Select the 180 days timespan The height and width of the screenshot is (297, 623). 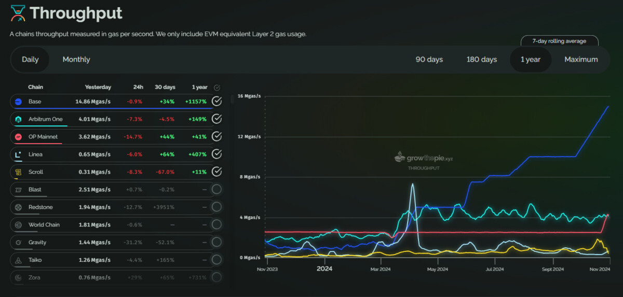tap(482, 60)
